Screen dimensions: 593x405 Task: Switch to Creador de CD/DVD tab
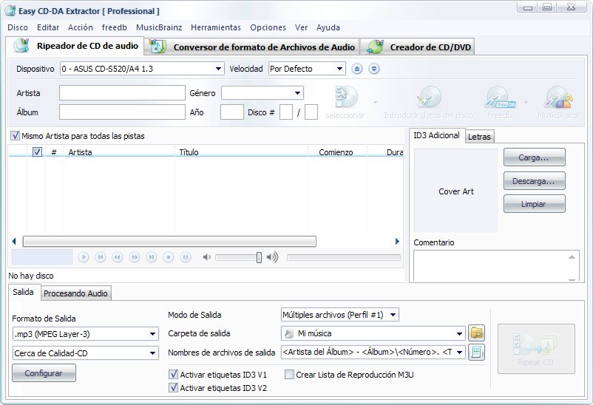pos(419,47)
